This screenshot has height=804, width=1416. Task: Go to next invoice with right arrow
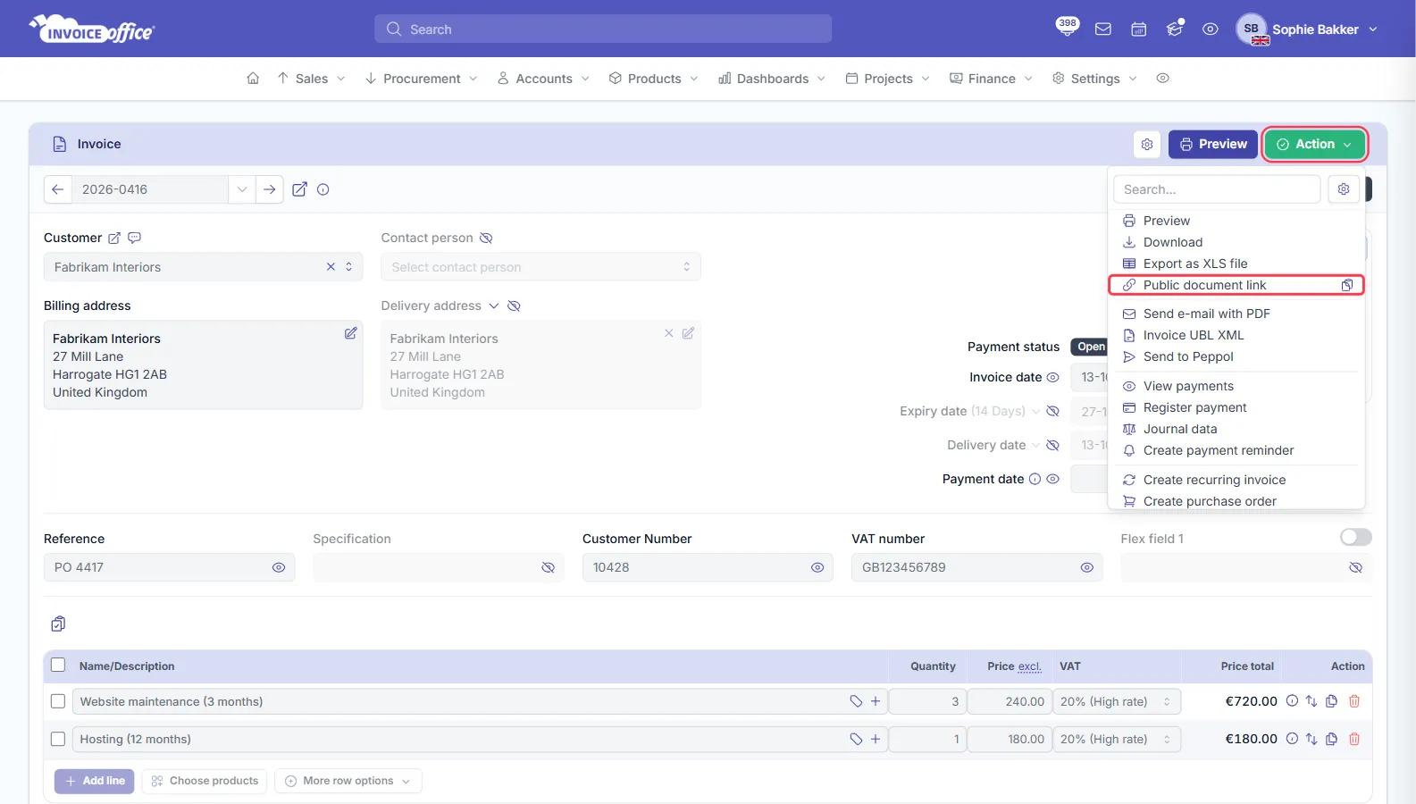269,189
